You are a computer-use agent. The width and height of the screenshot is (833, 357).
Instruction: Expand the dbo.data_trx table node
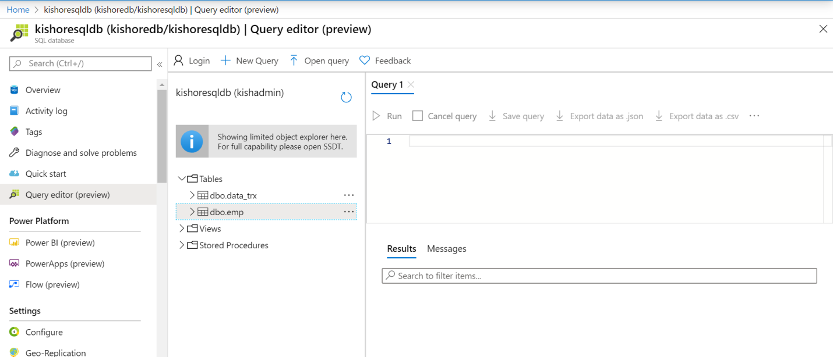tap(192, 195)
